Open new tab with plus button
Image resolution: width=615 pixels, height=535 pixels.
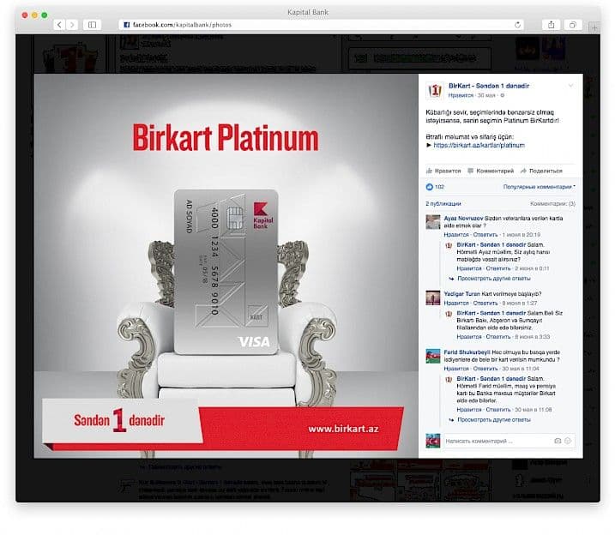click(x=594, y=27)
